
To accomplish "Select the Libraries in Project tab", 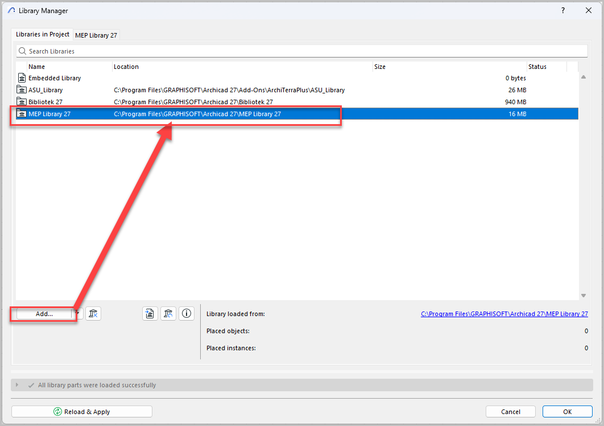I will click(43, 34).
